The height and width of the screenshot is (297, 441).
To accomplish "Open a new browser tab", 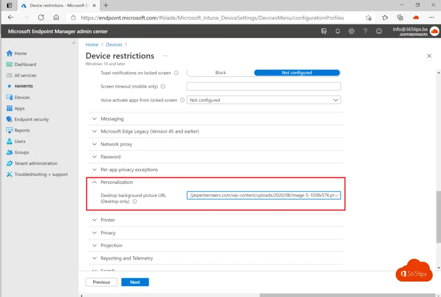I will click(106, 5).
